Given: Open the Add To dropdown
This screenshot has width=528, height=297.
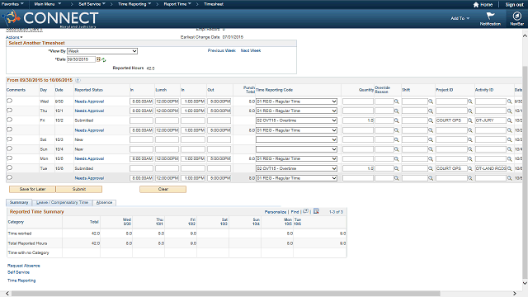Looking at the screenshot, I should tap(460, 18).
